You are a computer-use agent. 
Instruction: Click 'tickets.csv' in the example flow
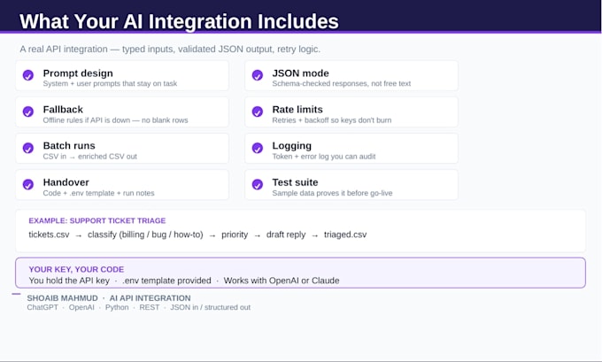coord(50,235)
